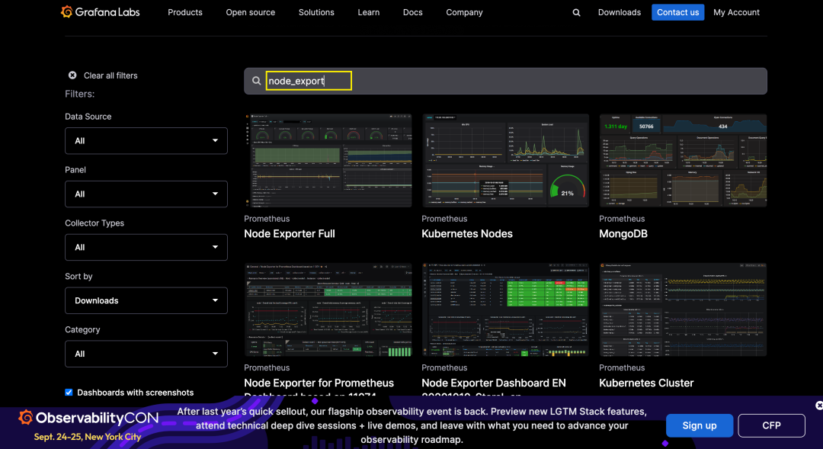The height and width of the screenshot is (449, 823).
Task: Open the Products menu
Action: [x=184, y=12]
